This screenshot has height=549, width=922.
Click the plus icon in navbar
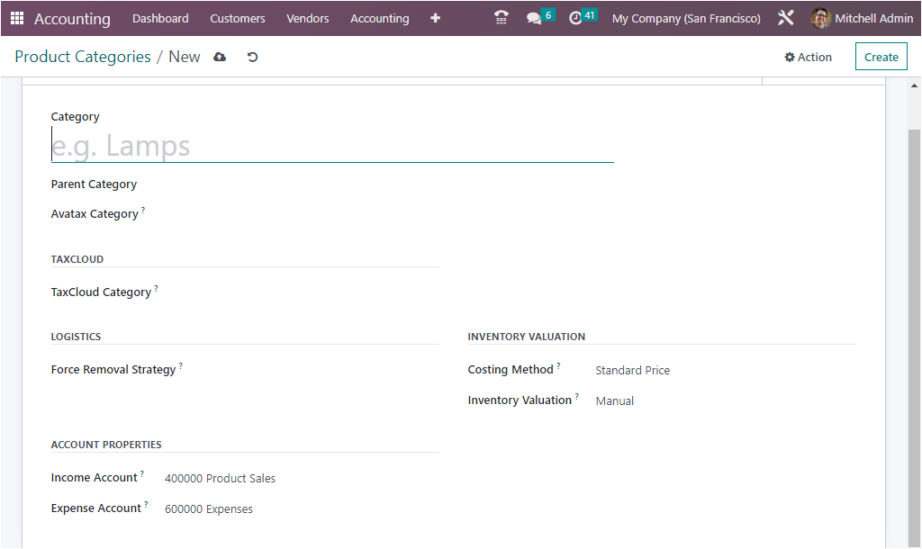coord(435,18)
